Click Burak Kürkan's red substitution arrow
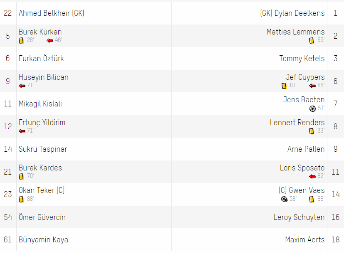Screen dimensions: 344x254 pyautogui.click(x=50, y=41)
